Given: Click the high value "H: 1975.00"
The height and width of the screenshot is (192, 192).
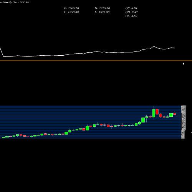Looking at the screenshot, I should point(102,8).
